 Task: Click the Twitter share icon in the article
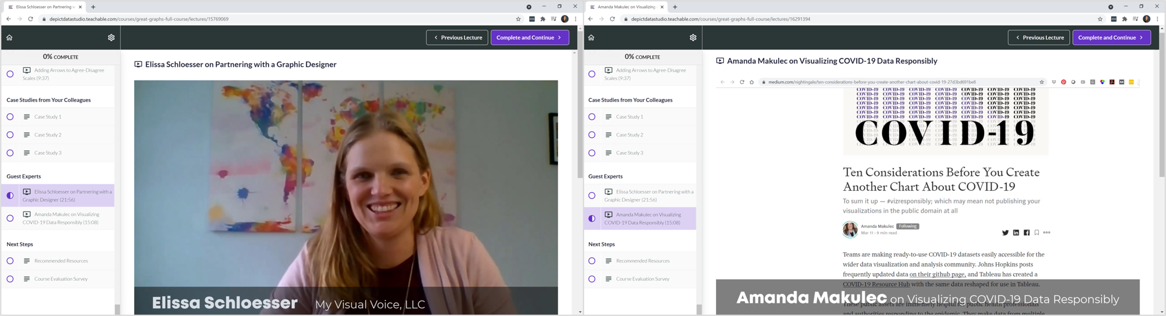coord(1005,233)
